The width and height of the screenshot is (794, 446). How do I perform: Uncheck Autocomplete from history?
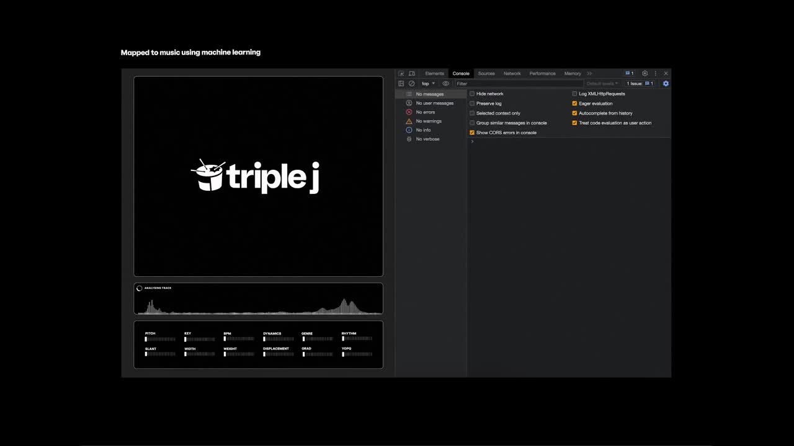574,113
